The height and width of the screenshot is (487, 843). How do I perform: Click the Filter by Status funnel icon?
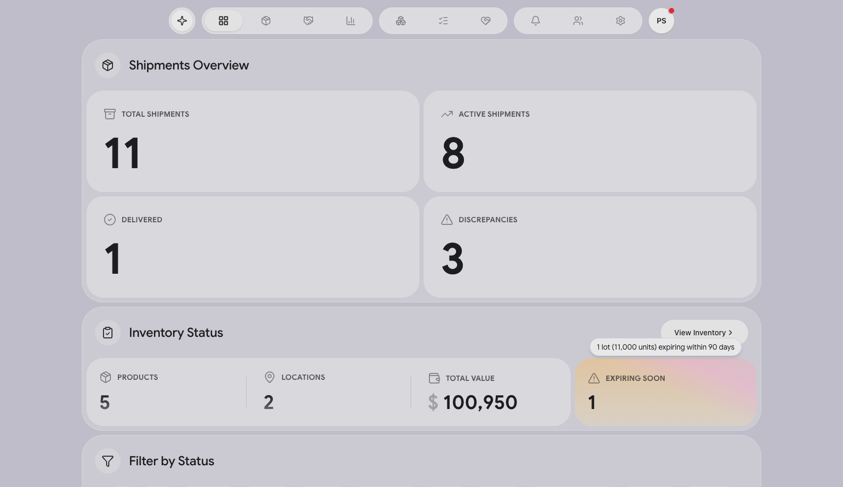click(108, 461)
